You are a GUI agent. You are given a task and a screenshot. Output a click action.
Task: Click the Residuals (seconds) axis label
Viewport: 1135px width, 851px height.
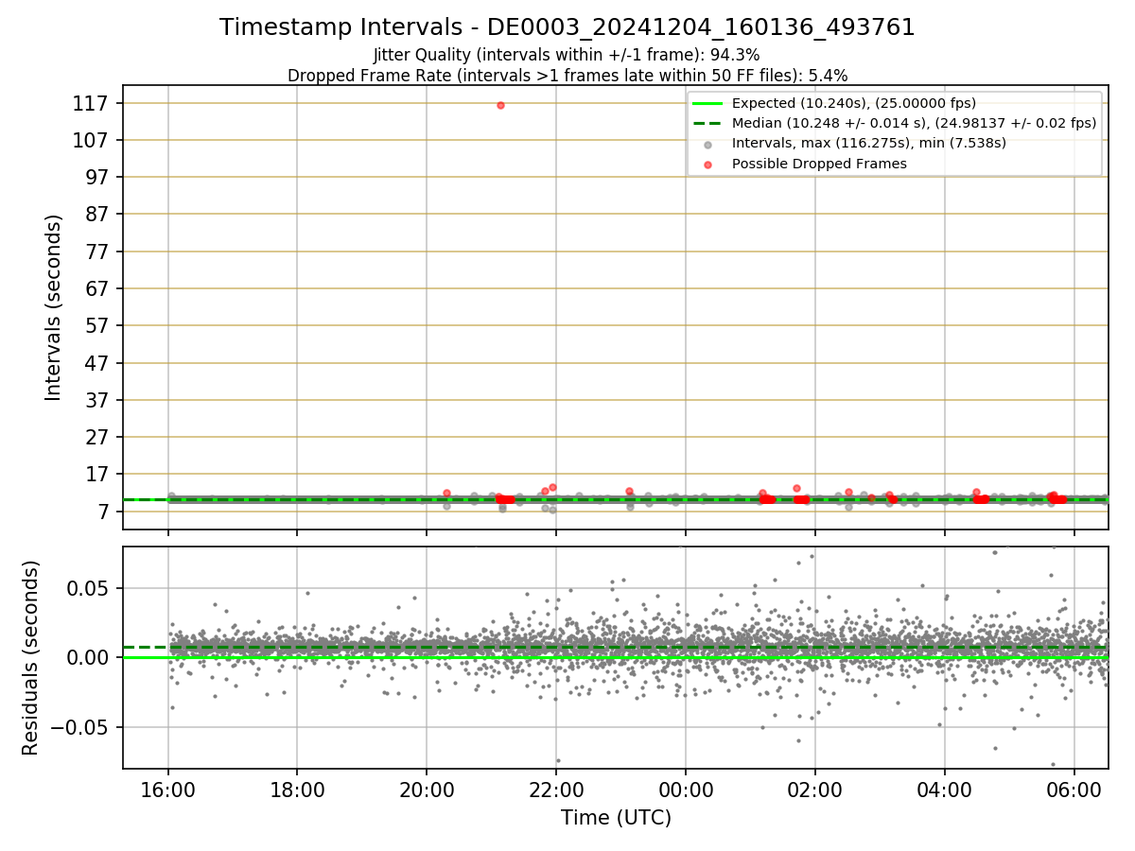coord(31,657)
